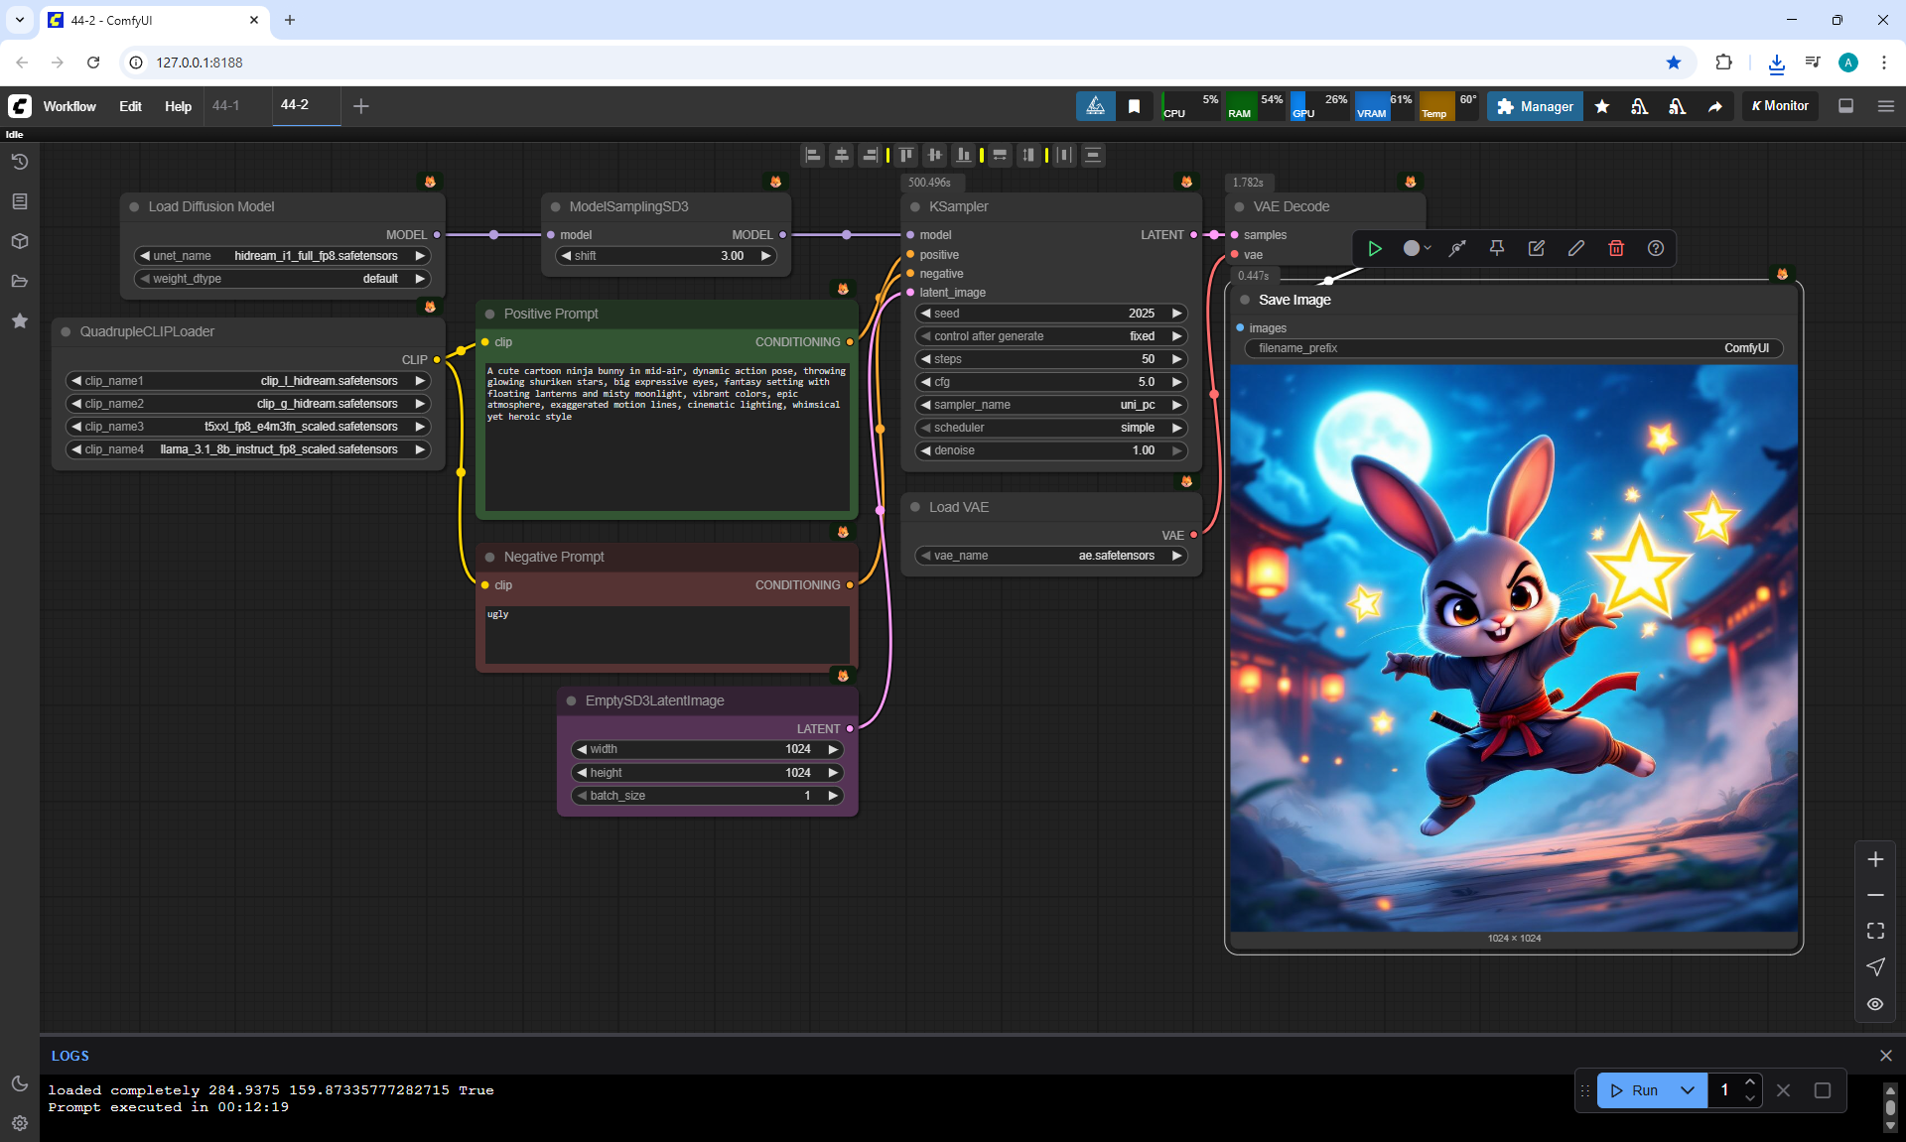1906x1142 pixels.
Task: Open the queue history sidebar icon
Action: pyautogui.click(x=19, y=162)
